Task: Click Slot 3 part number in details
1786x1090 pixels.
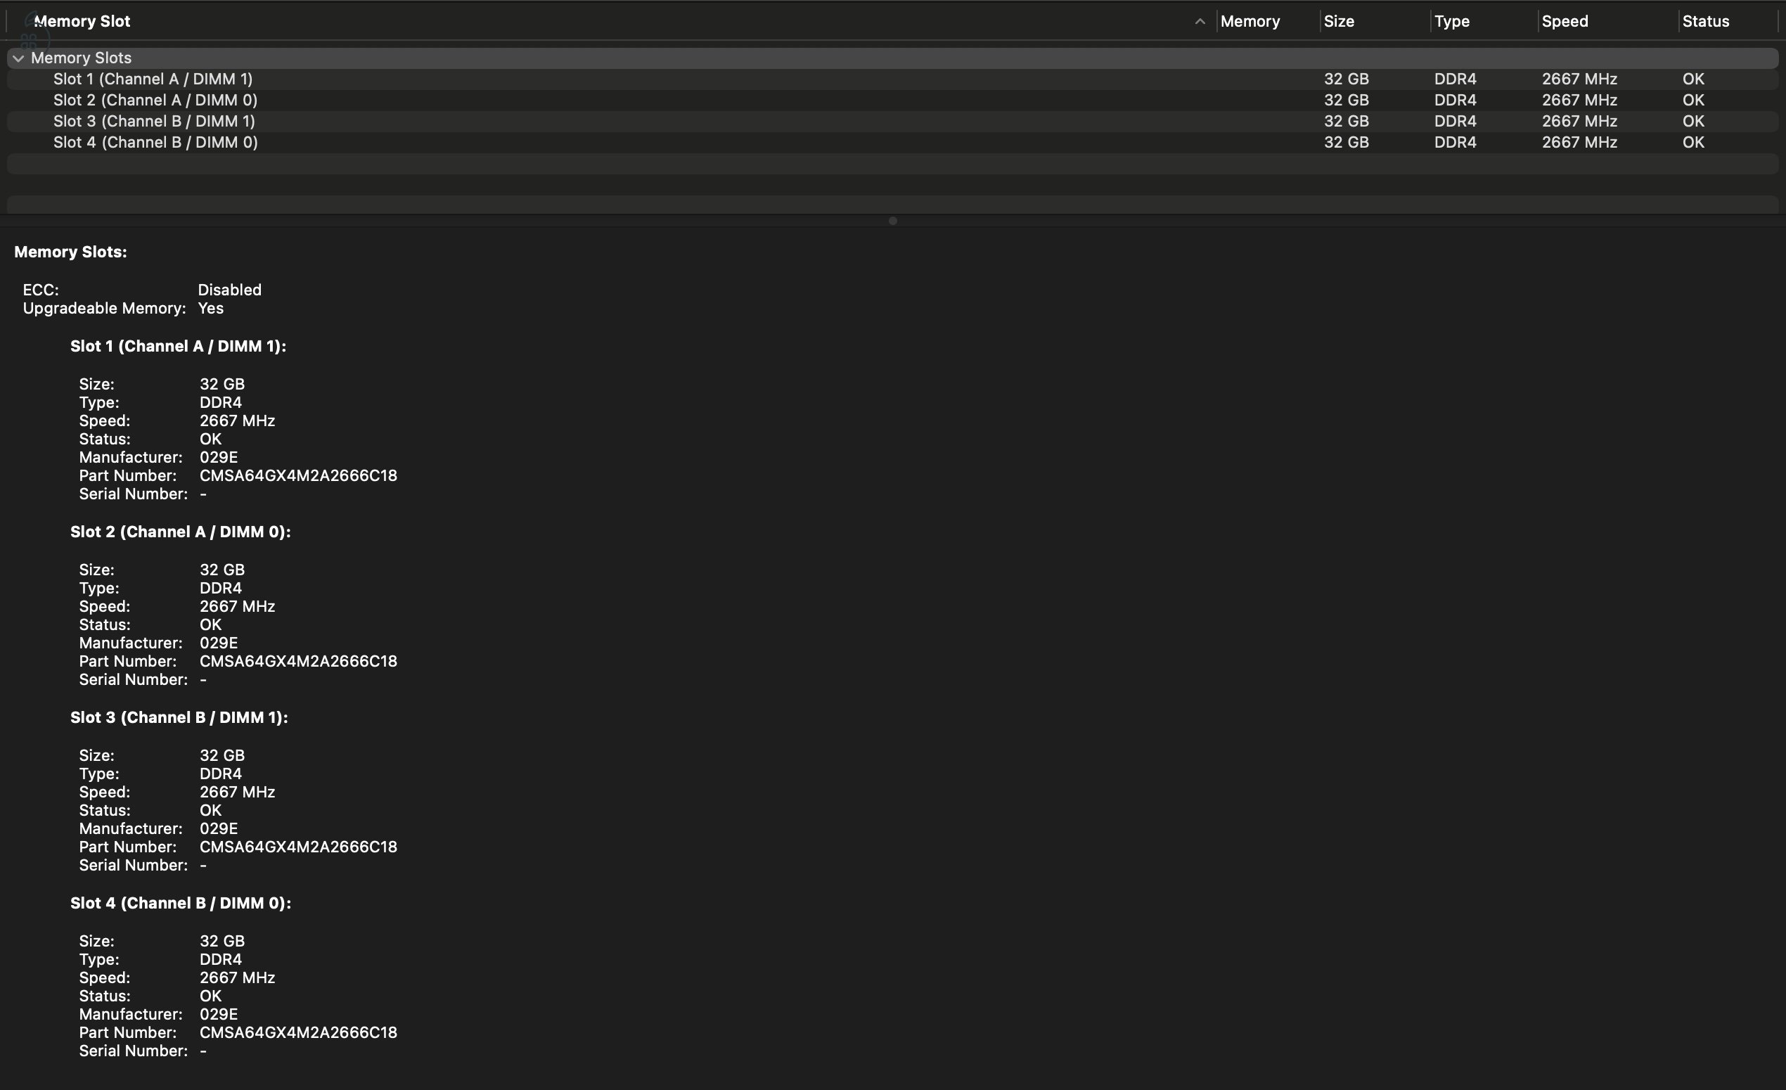Action: [x=298, y=847]
